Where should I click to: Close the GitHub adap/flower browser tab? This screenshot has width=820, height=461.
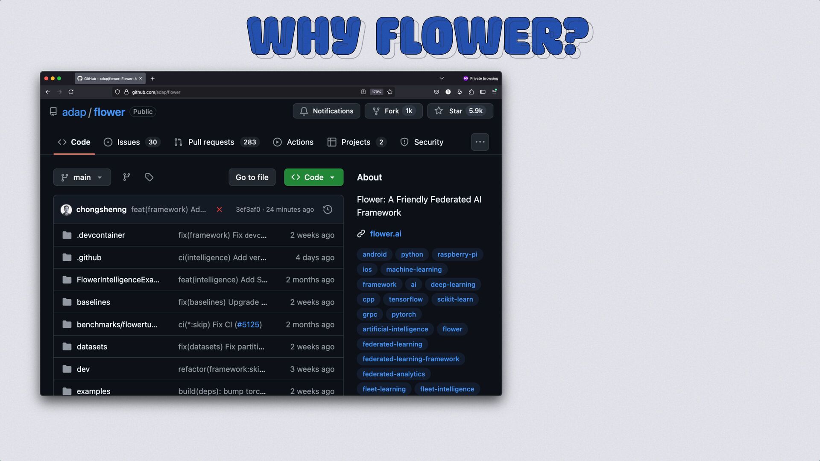[x=141, y=79]
